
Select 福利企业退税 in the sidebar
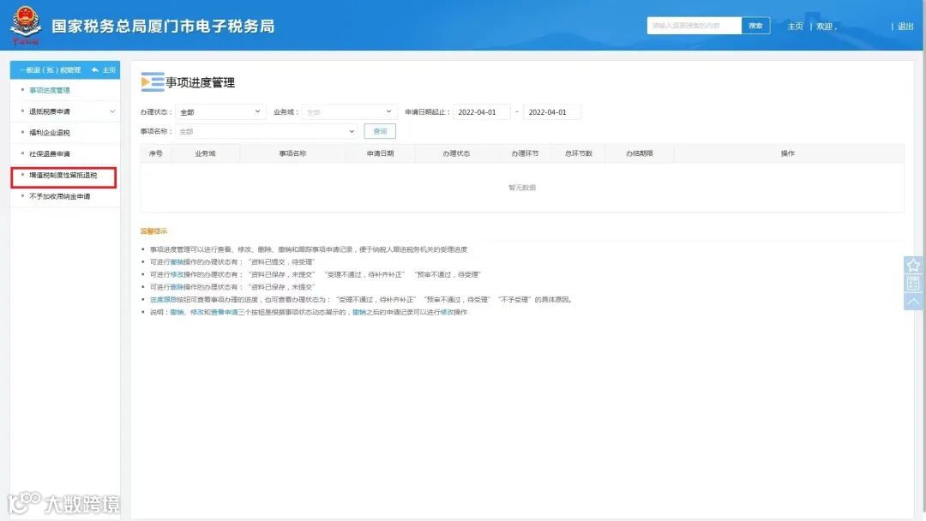[50, 133]
